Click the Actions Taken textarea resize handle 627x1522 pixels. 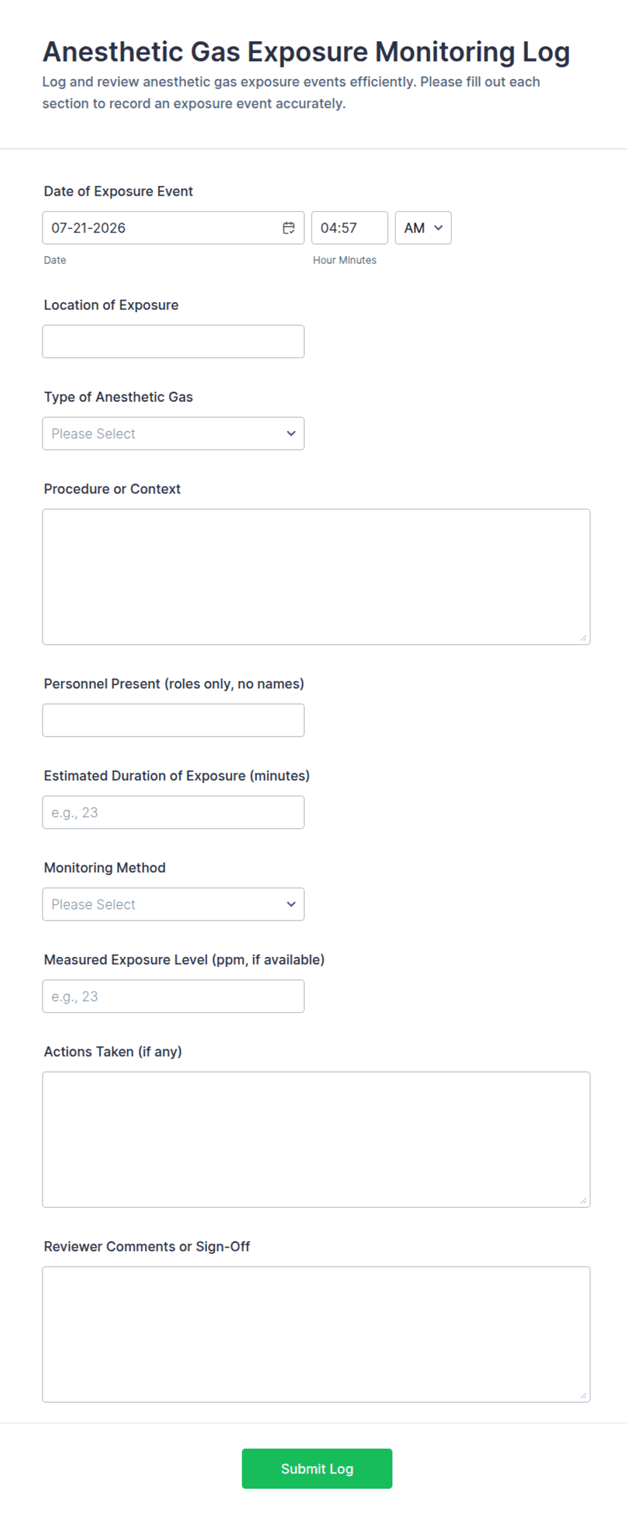click(584, 1200)
